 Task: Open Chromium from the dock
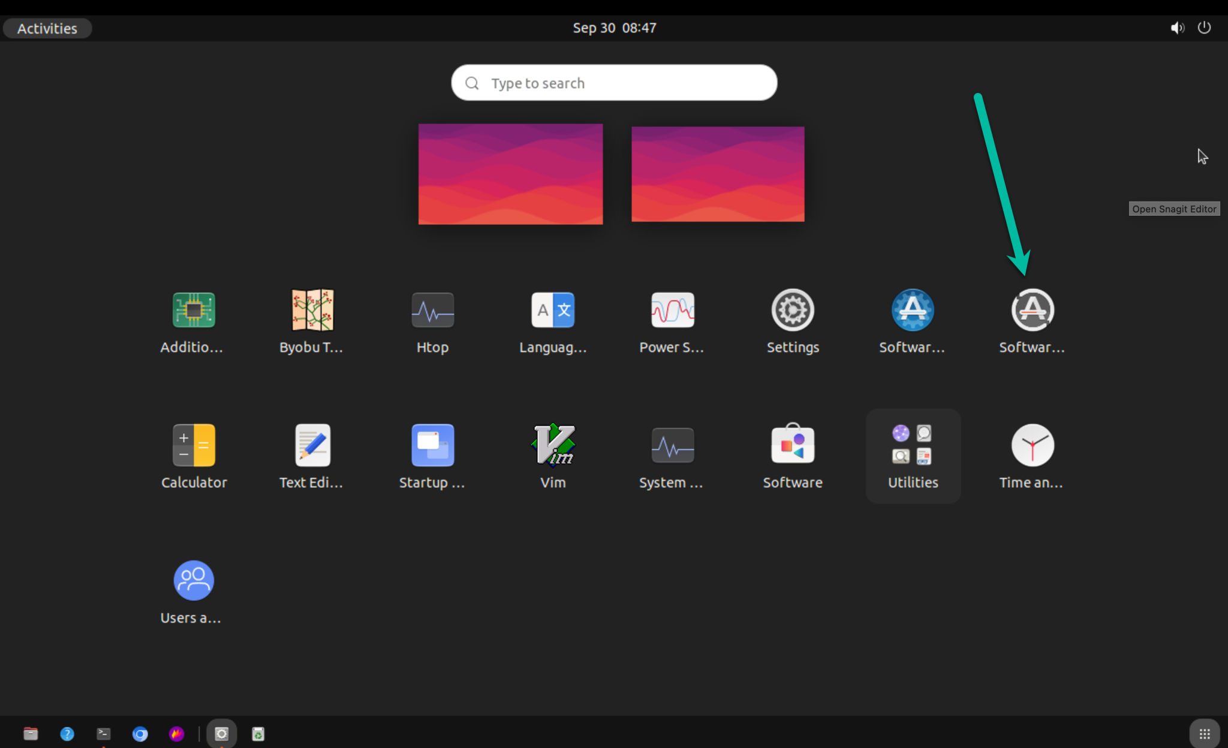(x=140, y=733)
